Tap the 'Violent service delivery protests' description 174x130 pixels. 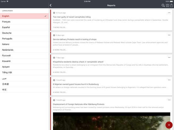[x=110, y=44]
